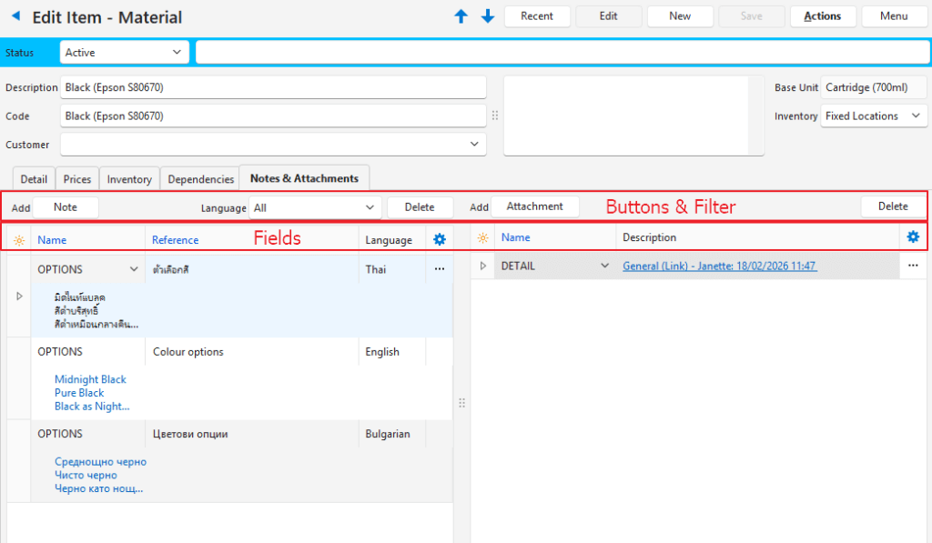Click the blue up arrow navigation icon
This screenshot has width=932, height=543.
(x=462, y=16)
